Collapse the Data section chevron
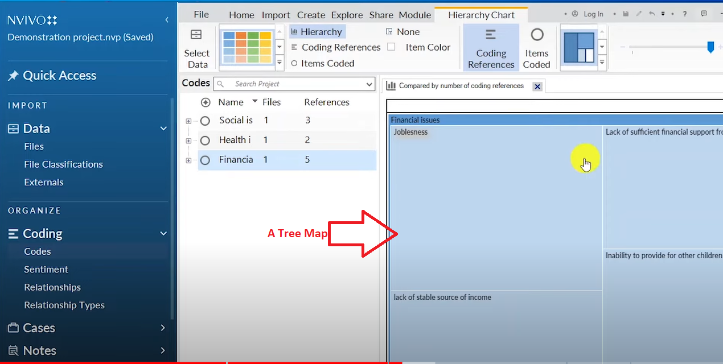This screenshot has height=364, width=723. pyautogui.click(x=163, y=129)
